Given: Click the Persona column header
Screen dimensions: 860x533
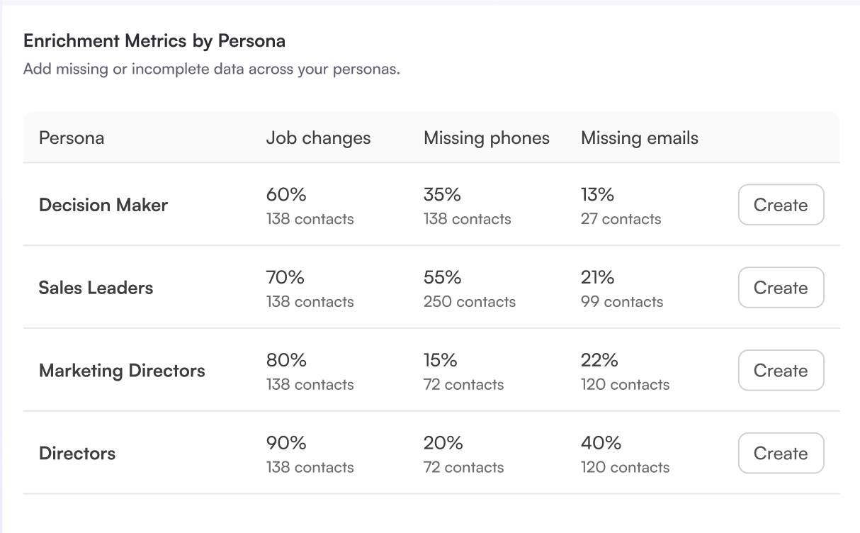Looking at the screenshot, I should 72,138.
